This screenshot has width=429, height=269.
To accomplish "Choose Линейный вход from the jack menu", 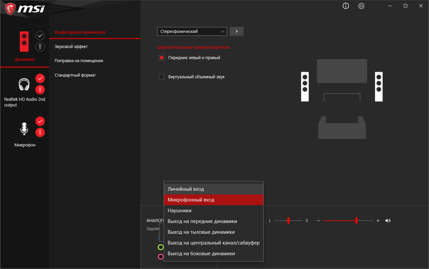I will click(x=214, y=189).
